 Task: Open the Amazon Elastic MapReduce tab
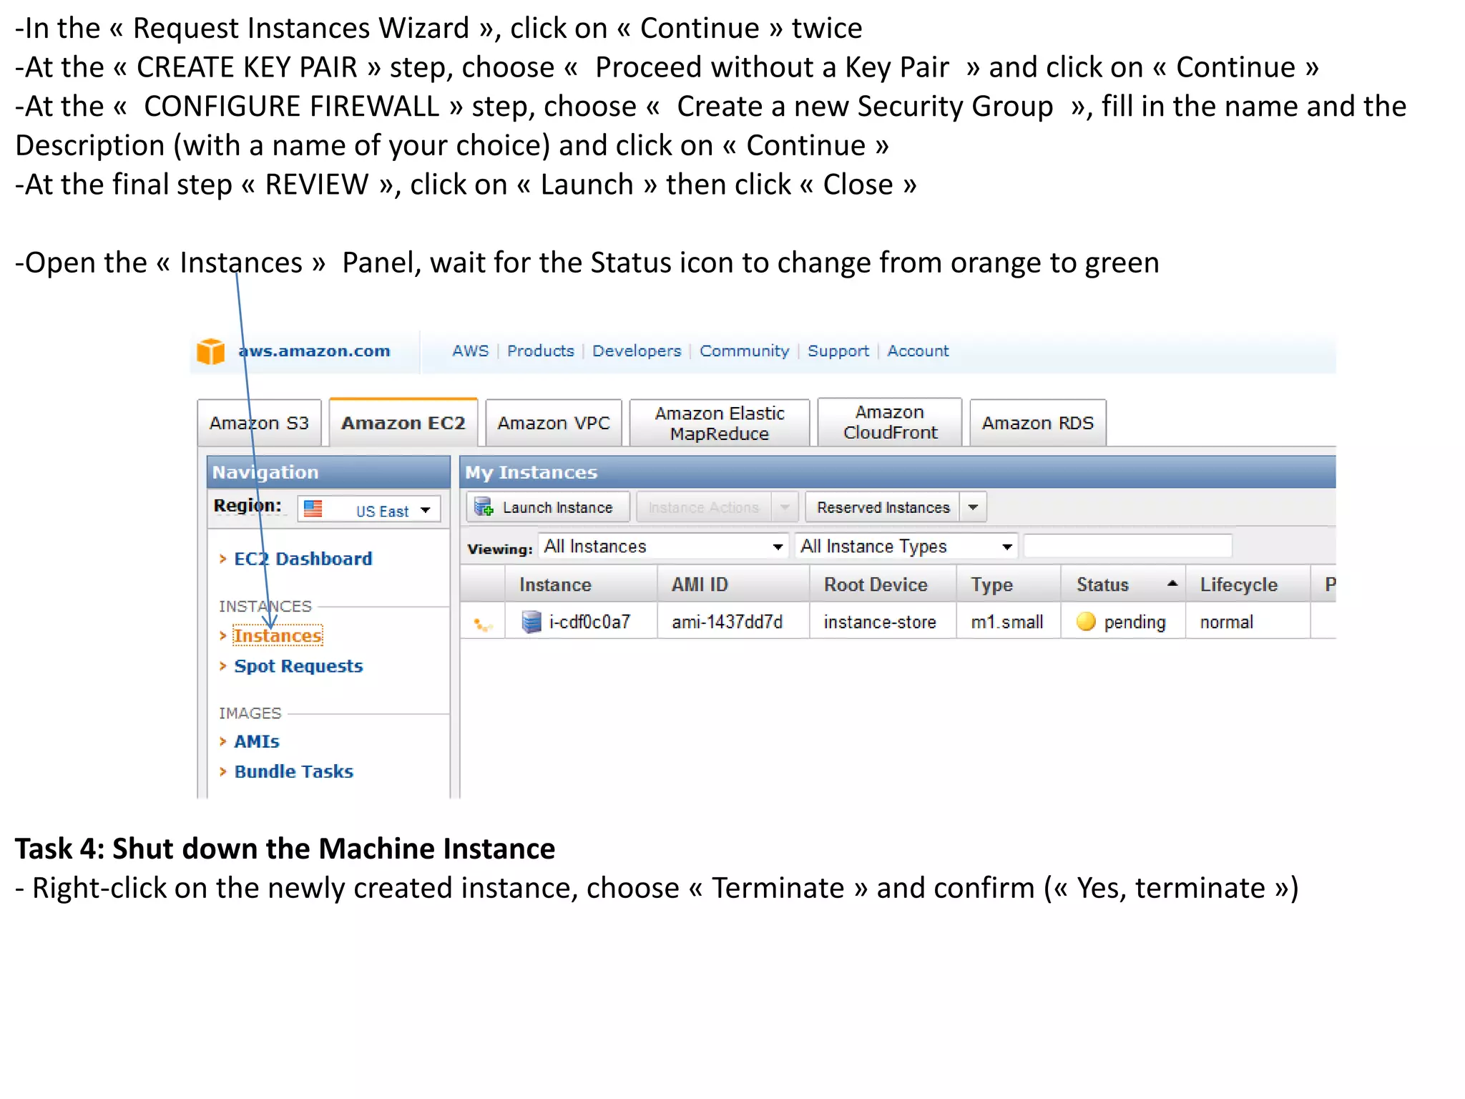pos(720,423)
